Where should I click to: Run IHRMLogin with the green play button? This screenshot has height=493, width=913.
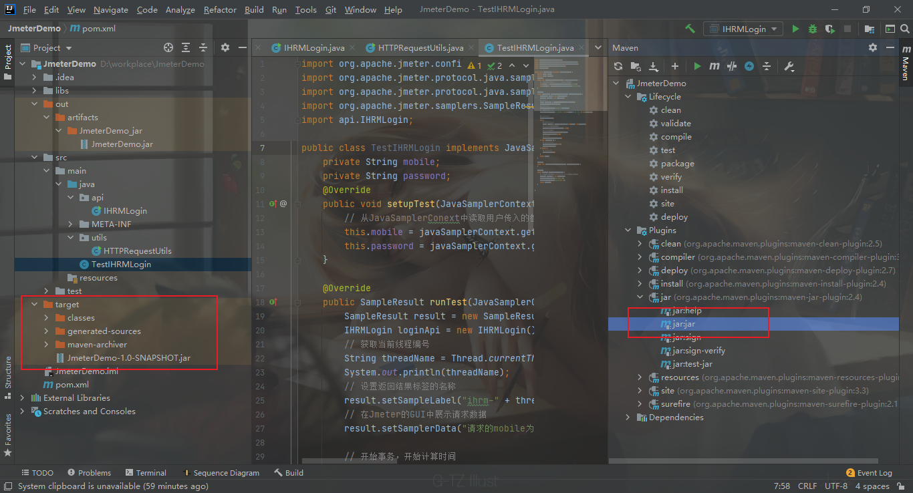click(x=795, y=29)
